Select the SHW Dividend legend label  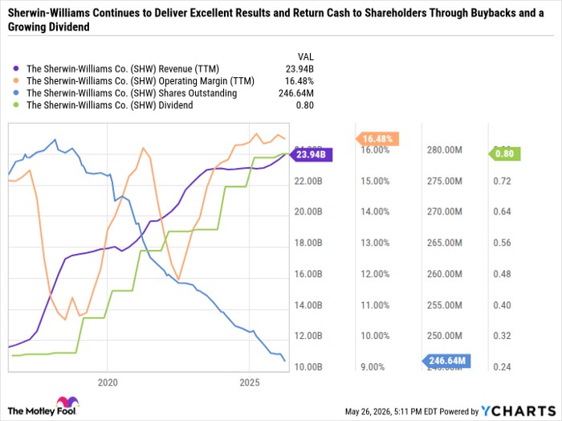pos(110,105)
